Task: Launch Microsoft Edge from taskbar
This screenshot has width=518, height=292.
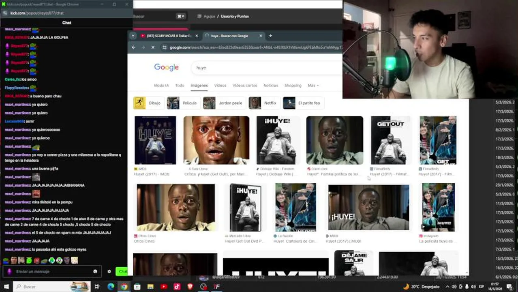Action: [x=111, y=287]
